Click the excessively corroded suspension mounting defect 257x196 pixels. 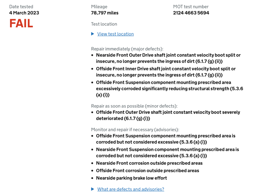(x=169, y=89)
